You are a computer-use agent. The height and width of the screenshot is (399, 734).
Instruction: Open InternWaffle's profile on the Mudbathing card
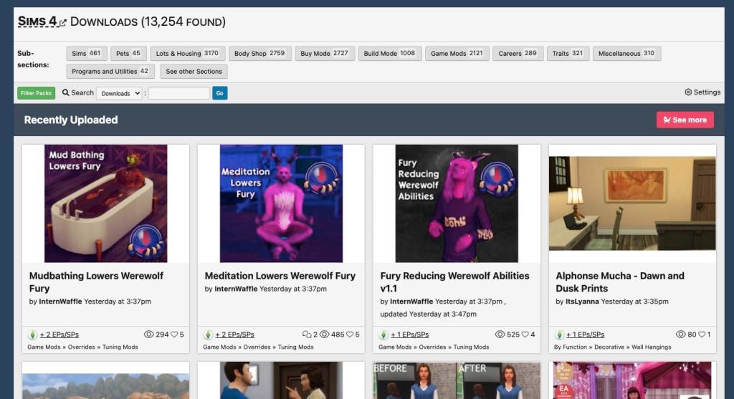(x=60, y=302)
